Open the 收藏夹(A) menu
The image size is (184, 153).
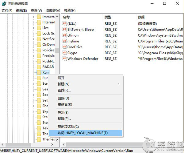click(53, 10)
